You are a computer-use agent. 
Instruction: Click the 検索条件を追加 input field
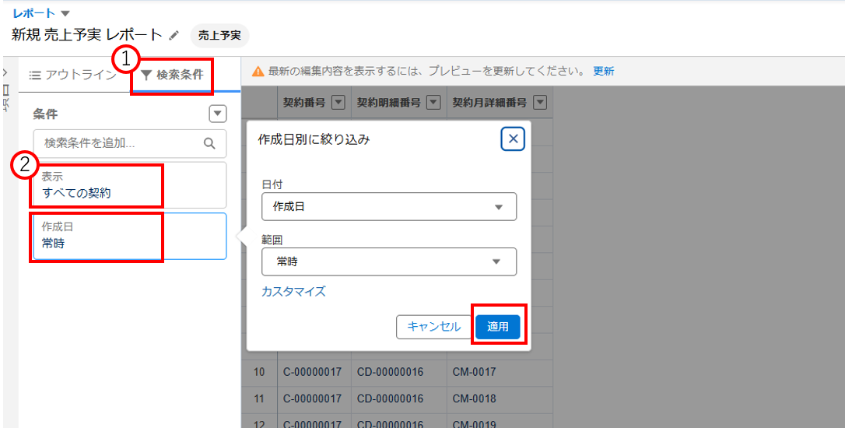[x=121, y=143]
